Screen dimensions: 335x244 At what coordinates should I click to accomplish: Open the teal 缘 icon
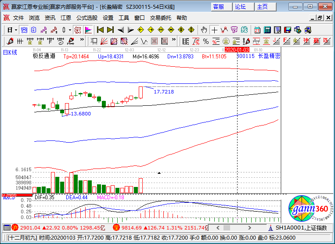[244, 30]
